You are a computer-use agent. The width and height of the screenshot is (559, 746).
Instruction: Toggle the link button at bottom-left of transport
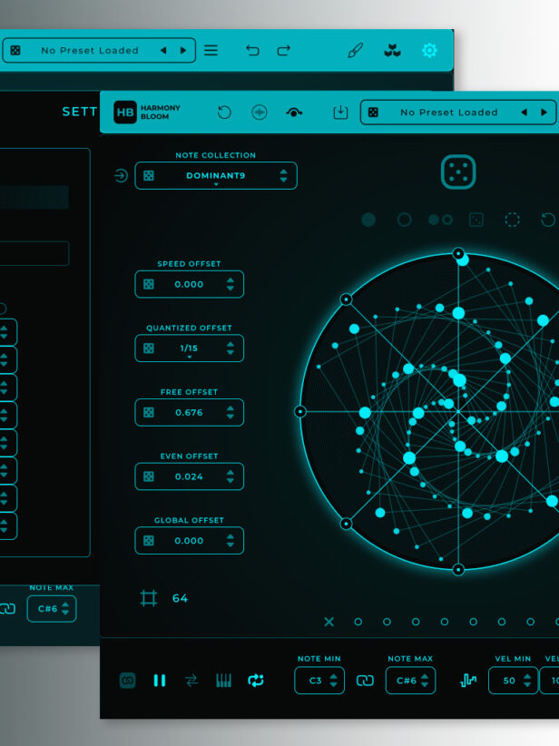pos(127,681)
